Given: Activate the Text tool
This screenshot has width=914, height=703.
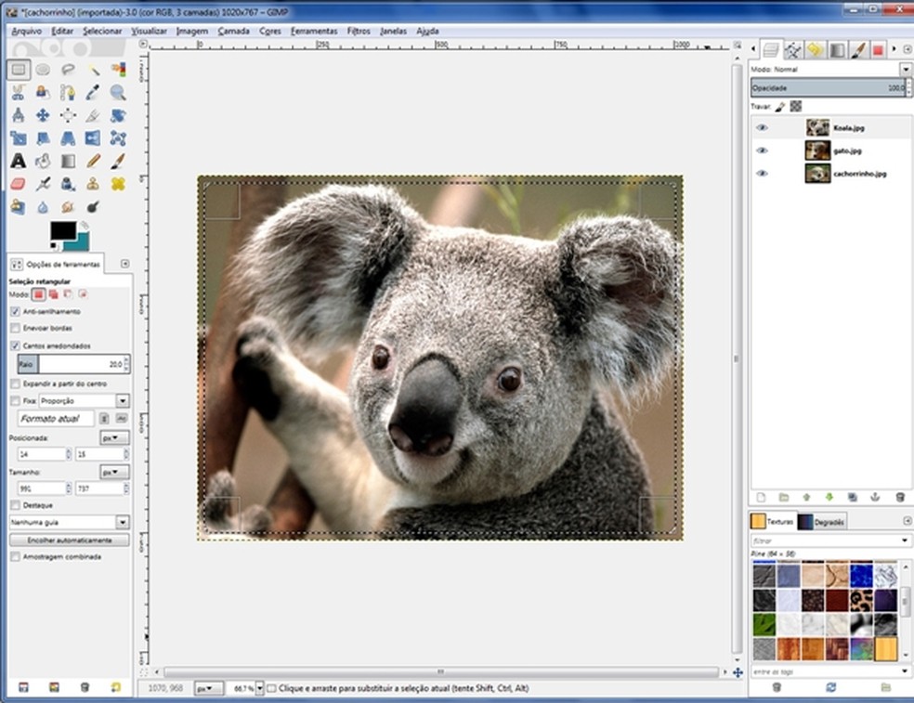Looking at the screenshot, I should point(18,161).
